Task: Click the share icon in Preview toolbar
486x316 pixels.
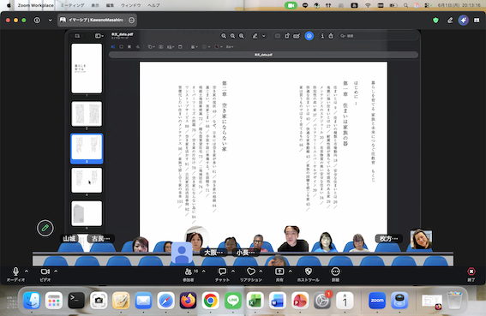Action: pos(331,36)
